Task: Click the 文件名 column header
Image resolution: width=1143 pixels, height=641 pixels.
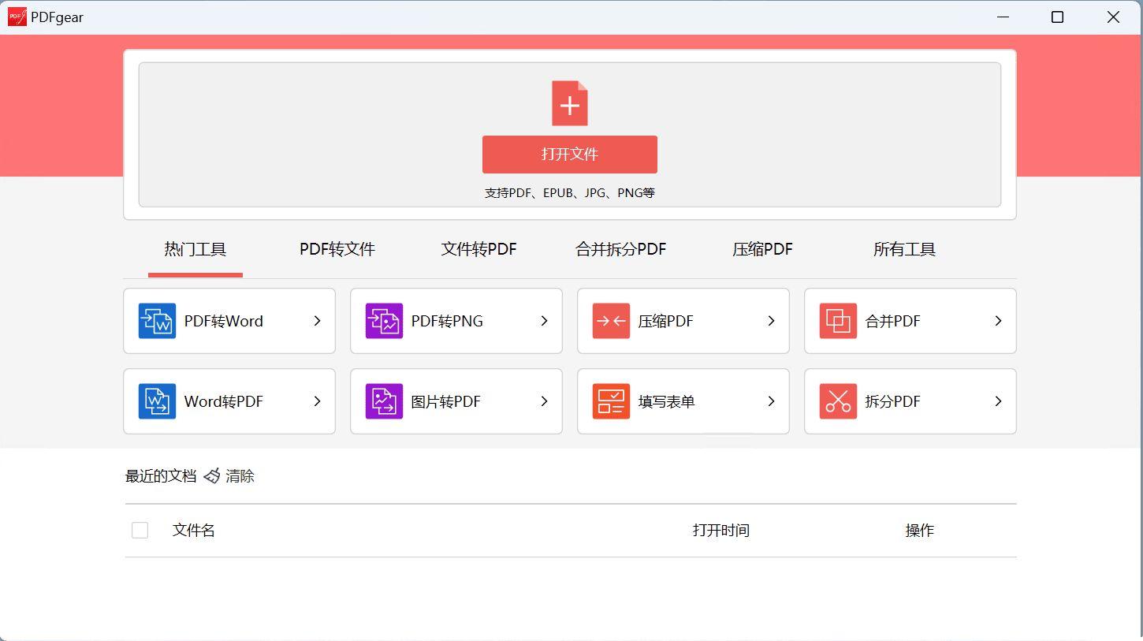Action: (x=193, y=530)
